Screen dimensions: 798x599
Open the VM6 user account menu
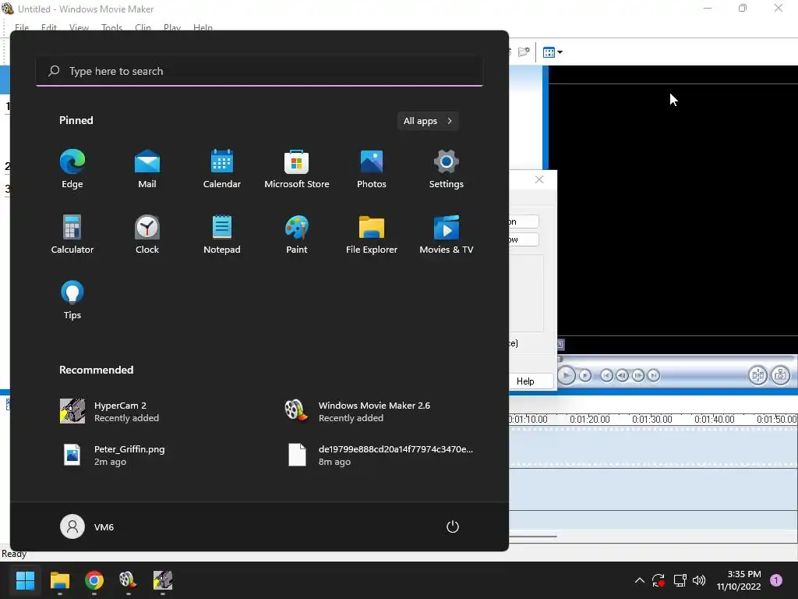click(87, 526)
